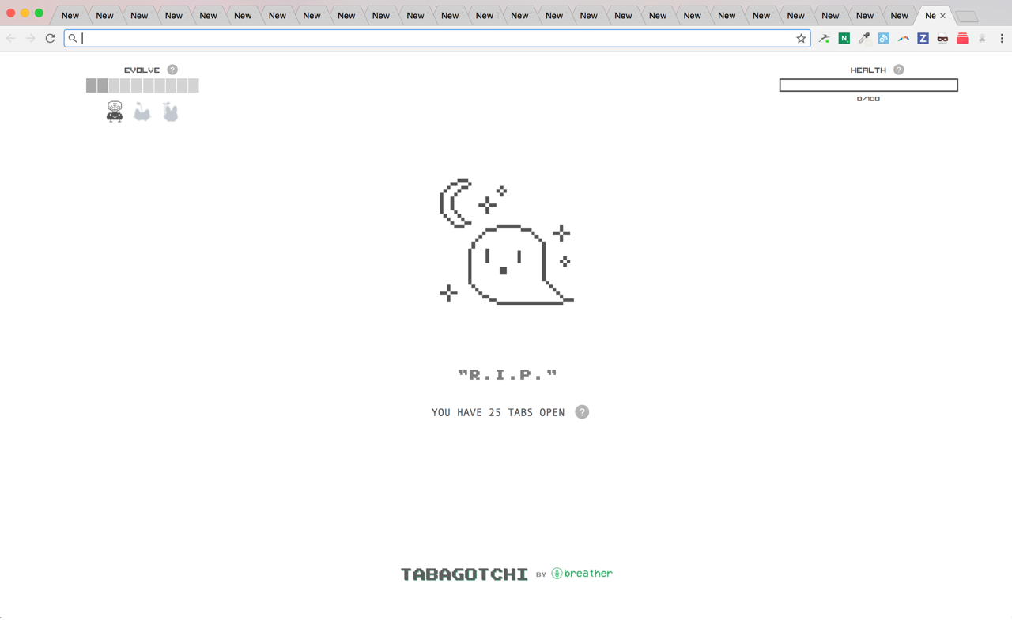Click the "R.I.P." status text

507,375
